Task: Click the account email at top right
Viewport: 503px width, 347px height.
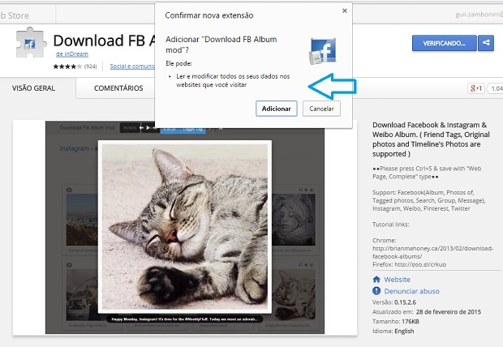Action: coord(479,15)
